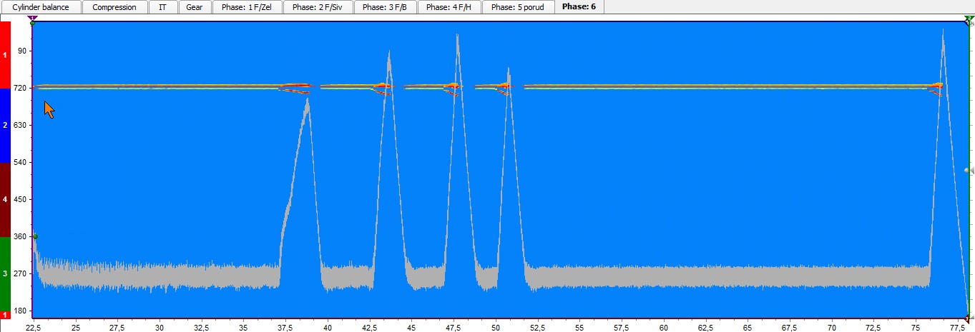The width and height of the screenshot is (975, 332).
Task: Switch to Phase: 1 F/Zel tab
Action: click(x=246, y=7)
